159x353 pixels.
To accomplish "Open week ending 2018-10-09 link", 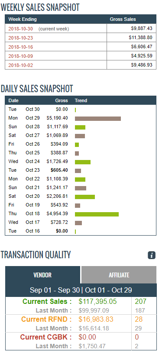I will pos(21,56).
